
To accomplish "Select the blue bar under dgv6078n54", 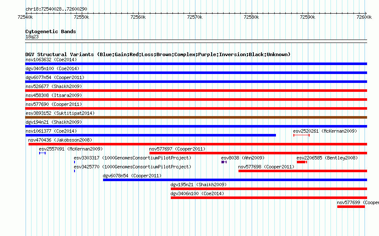I will pyautogui.click(x=235, y=180).
